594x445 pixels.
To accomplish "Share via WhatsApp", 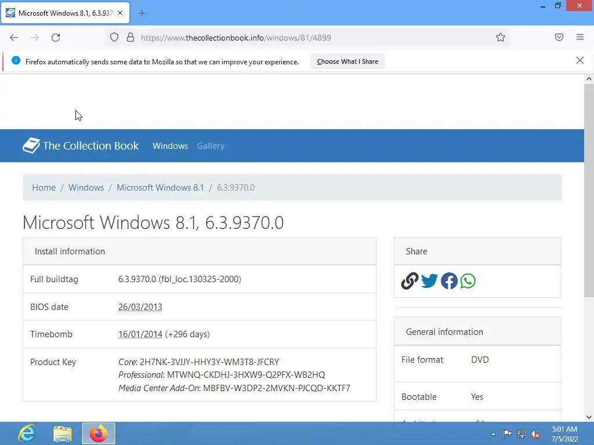I will click(468, 281).
